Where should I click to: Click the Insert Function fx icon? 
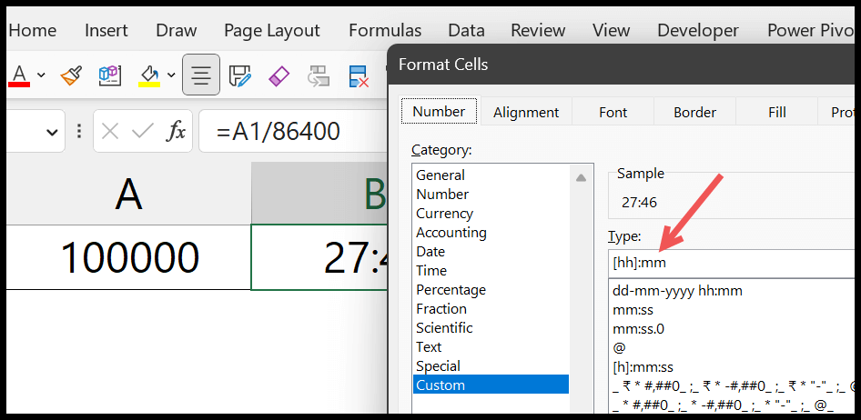[x=177, y=131]
